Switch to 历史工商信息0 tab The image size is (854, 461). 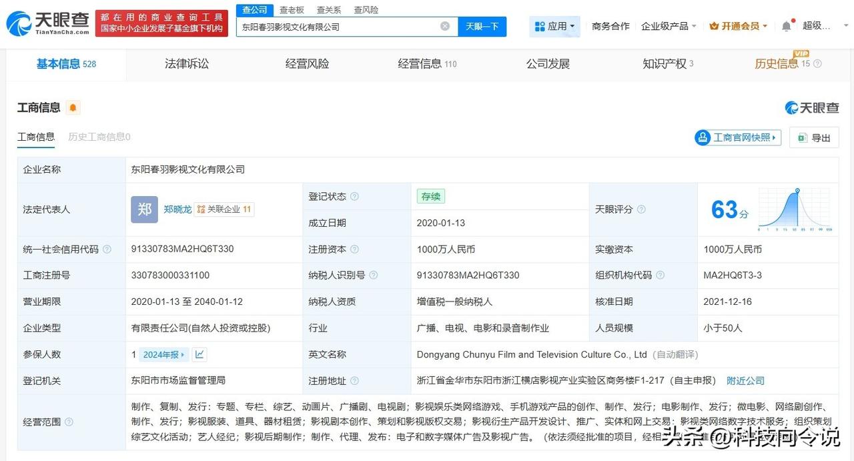click(x=98, y=137)
